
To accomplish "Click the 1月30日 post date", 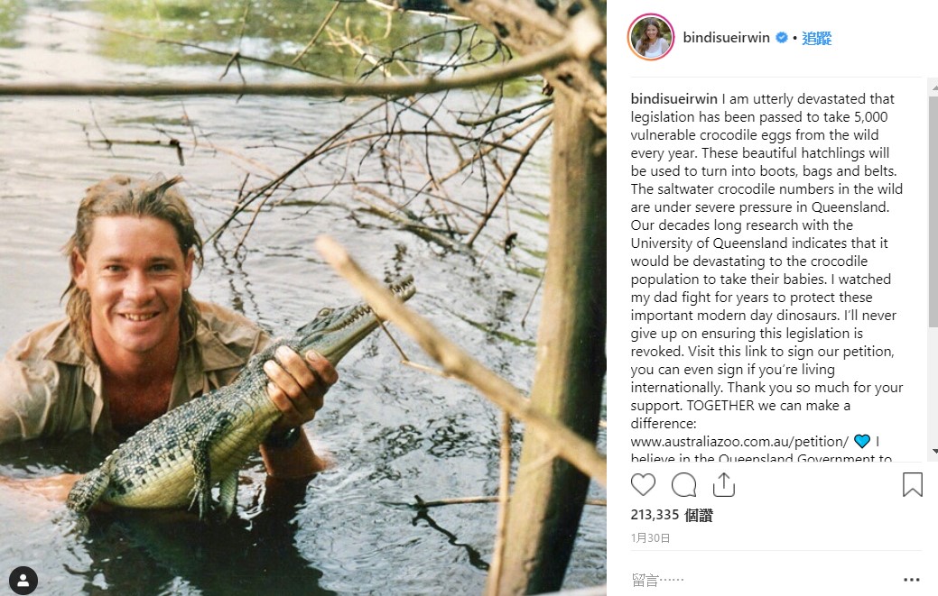I will click(x=650, y=537).
